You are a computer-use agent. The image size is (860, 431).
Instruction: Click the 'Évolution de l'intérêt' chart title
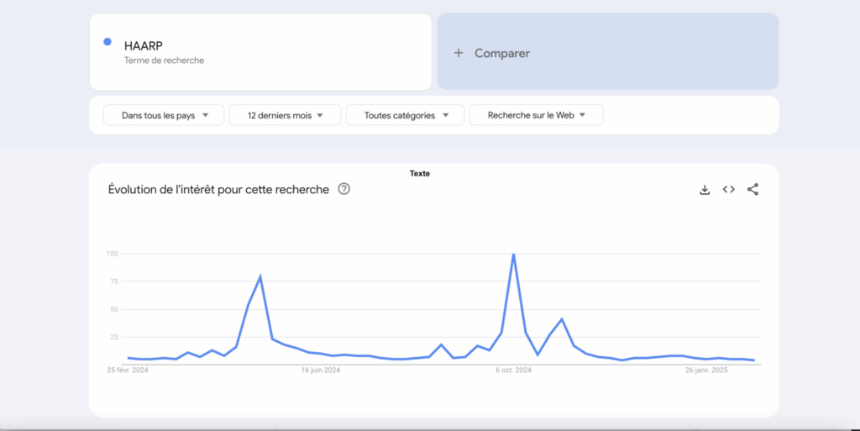(218, 190)
